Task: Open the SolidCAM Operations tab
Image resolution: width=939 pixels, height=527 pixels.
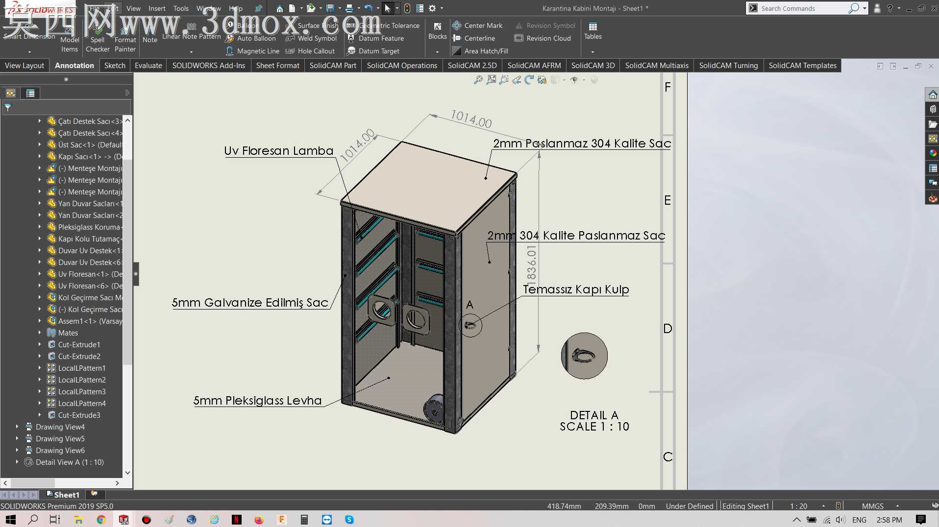Action: tap(402, 66)
